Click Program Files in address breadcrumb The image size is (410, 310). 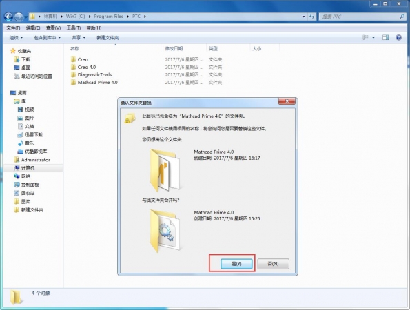point(108,17)
